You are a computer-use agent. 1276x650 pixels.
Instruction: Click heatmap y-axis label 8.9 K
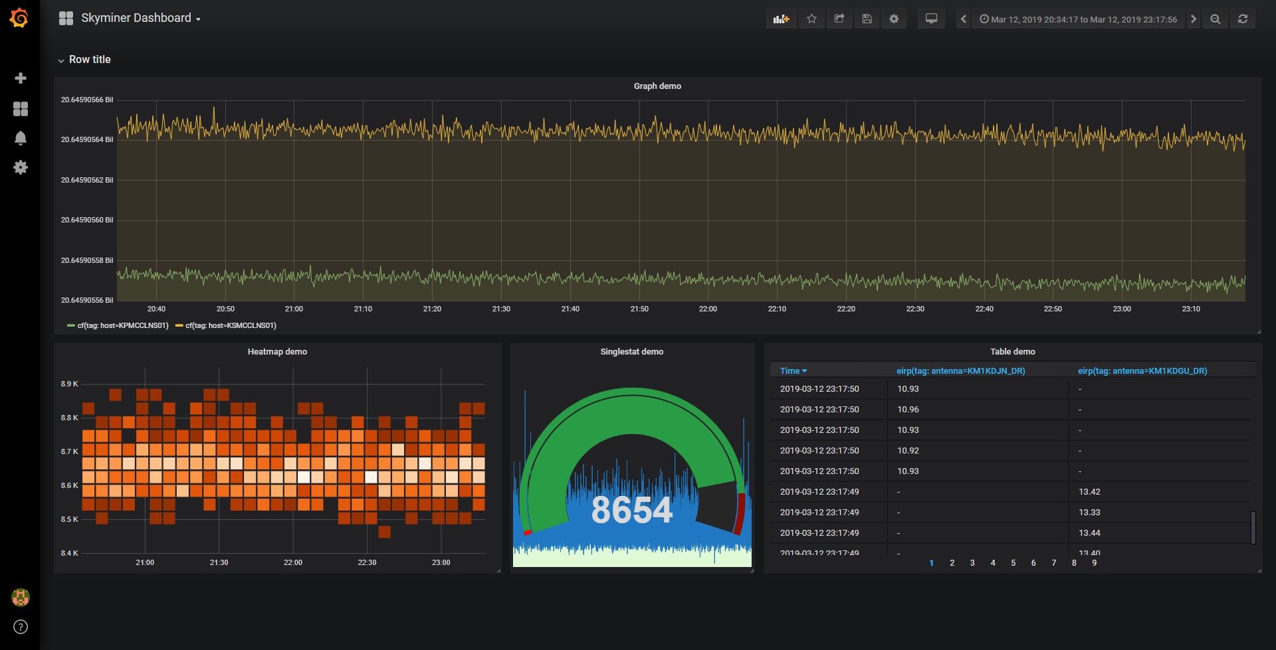[x=70, y=384]
